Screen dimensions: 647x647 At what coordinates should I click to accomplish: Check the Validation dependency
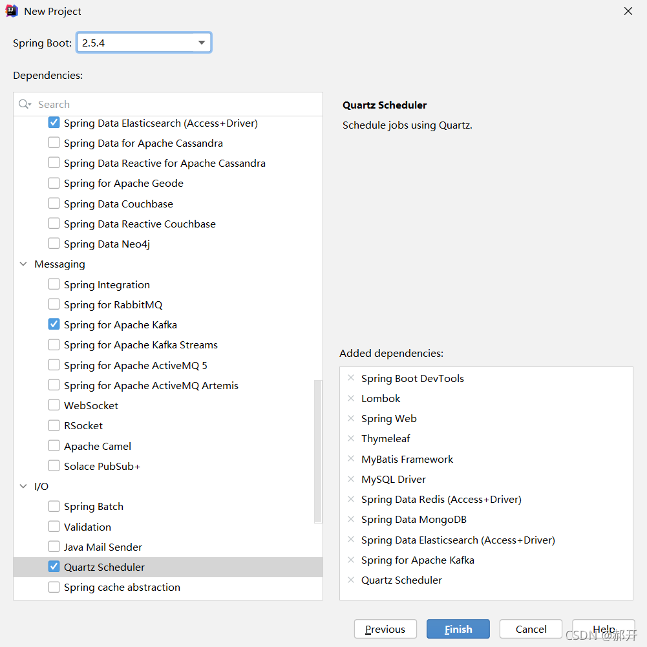(x=54, y=527)
